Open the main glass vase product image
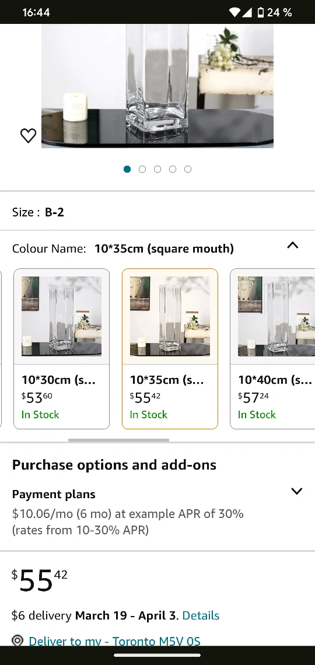315x665 pixels. (x=157, y=86)
